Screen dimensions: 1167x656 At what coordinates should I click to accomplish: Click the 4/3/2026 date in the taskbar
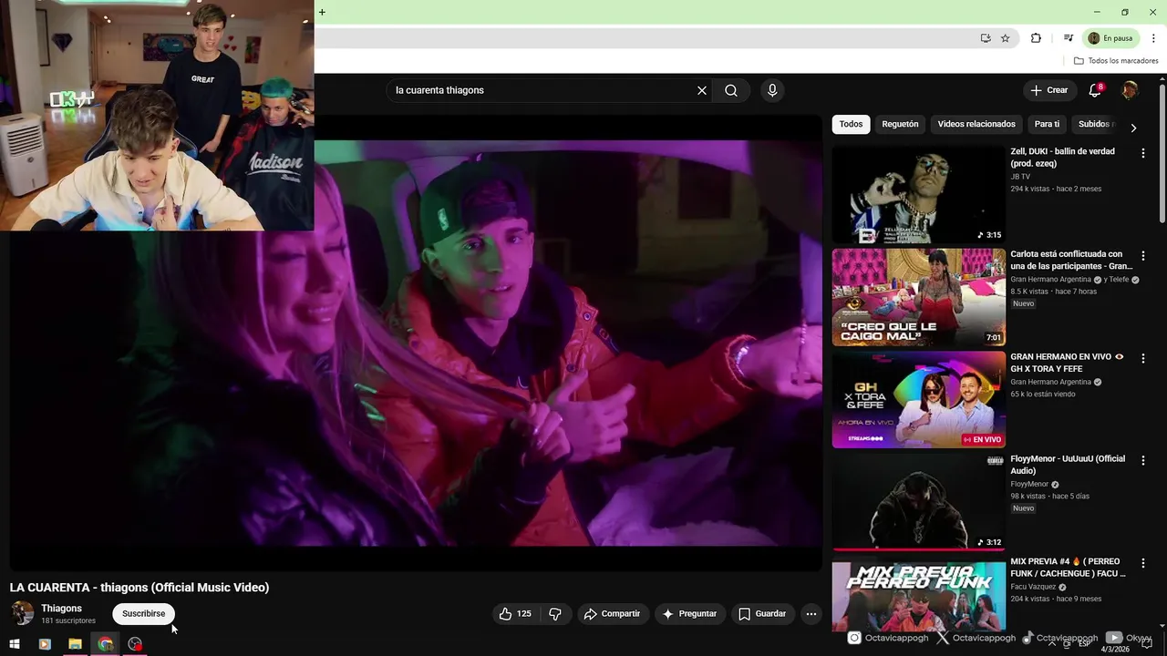click(x=1114, y=650)
